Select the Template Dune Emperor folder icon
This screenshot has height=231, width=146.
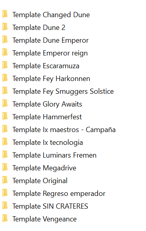(5, 40)
